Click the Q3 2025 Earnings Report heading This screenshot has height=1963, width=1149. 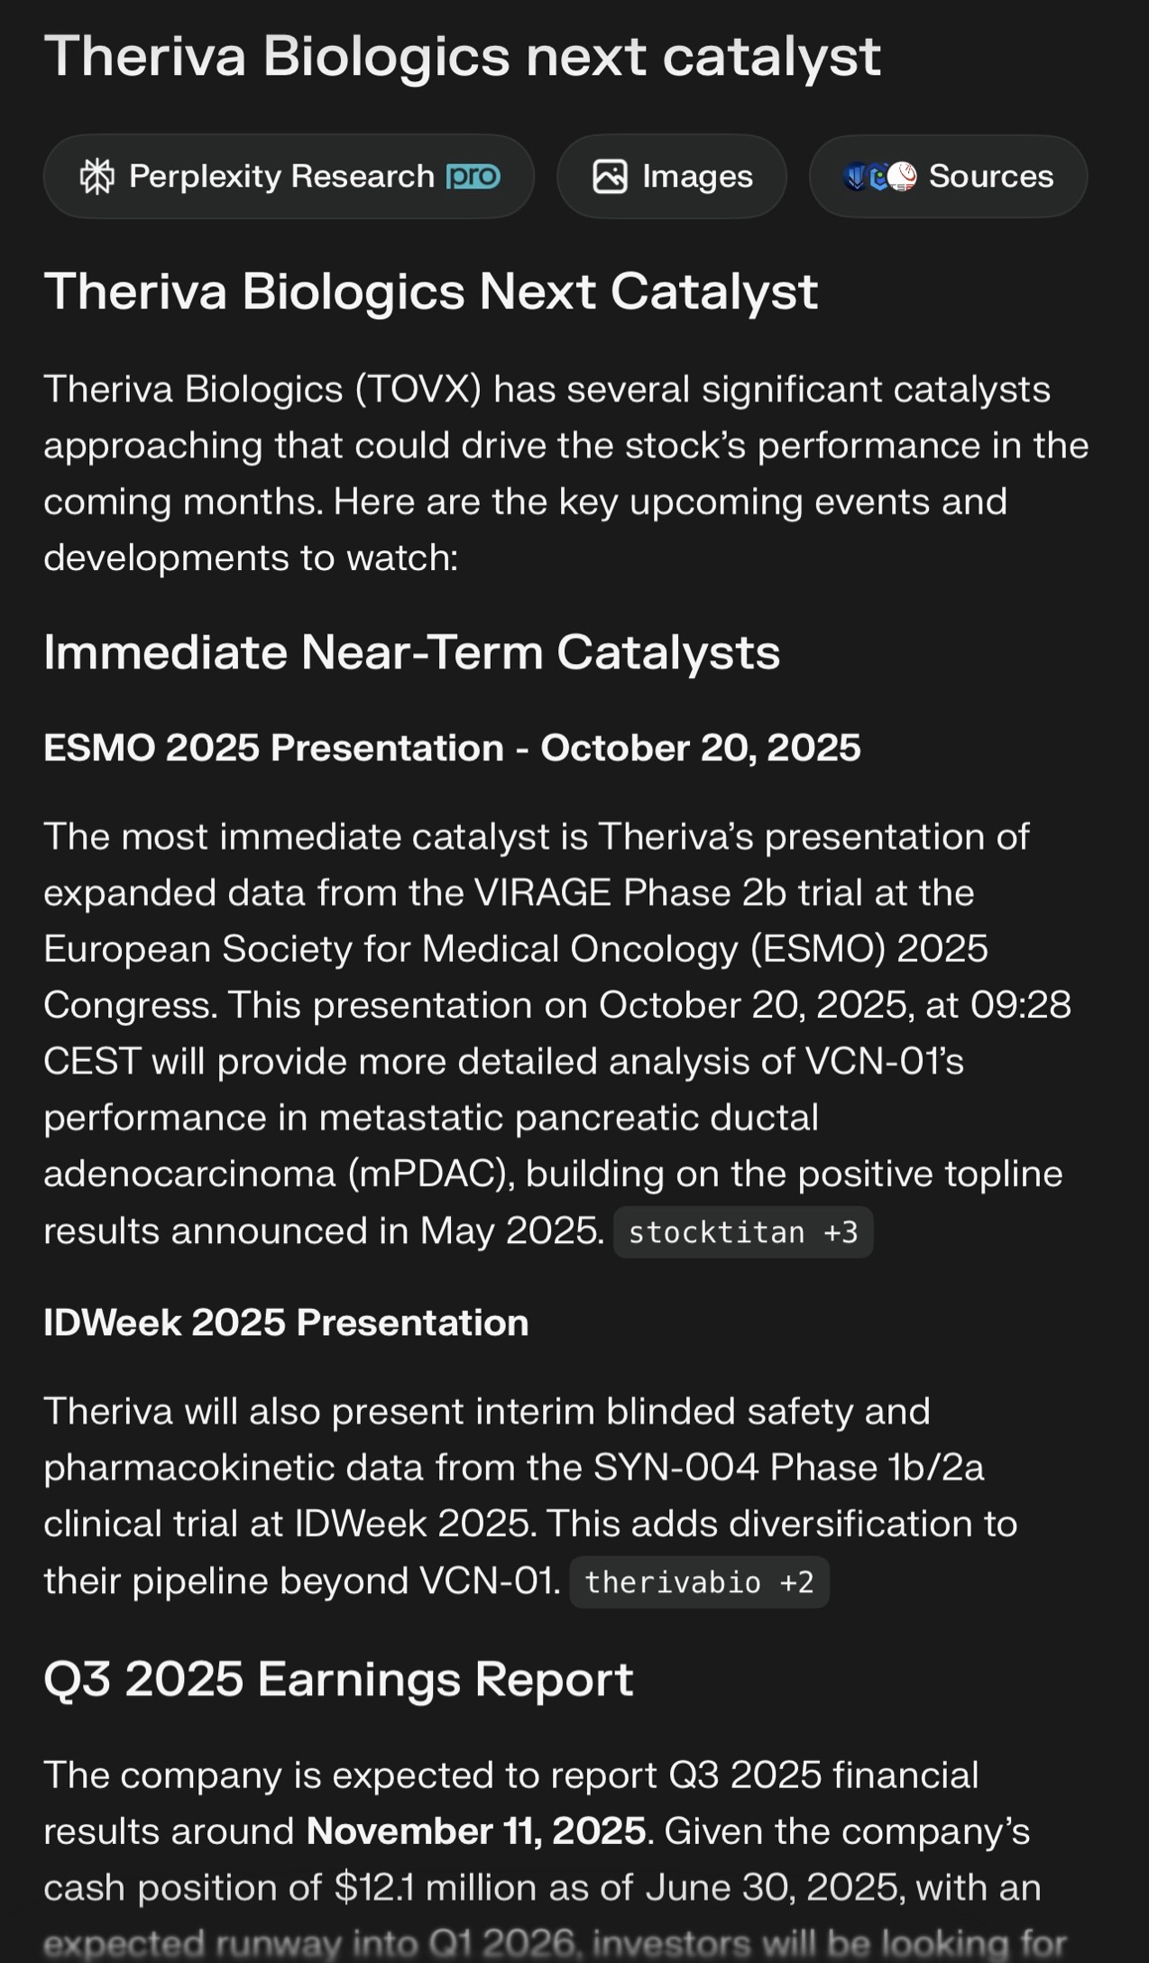(x=338, y=1679)
